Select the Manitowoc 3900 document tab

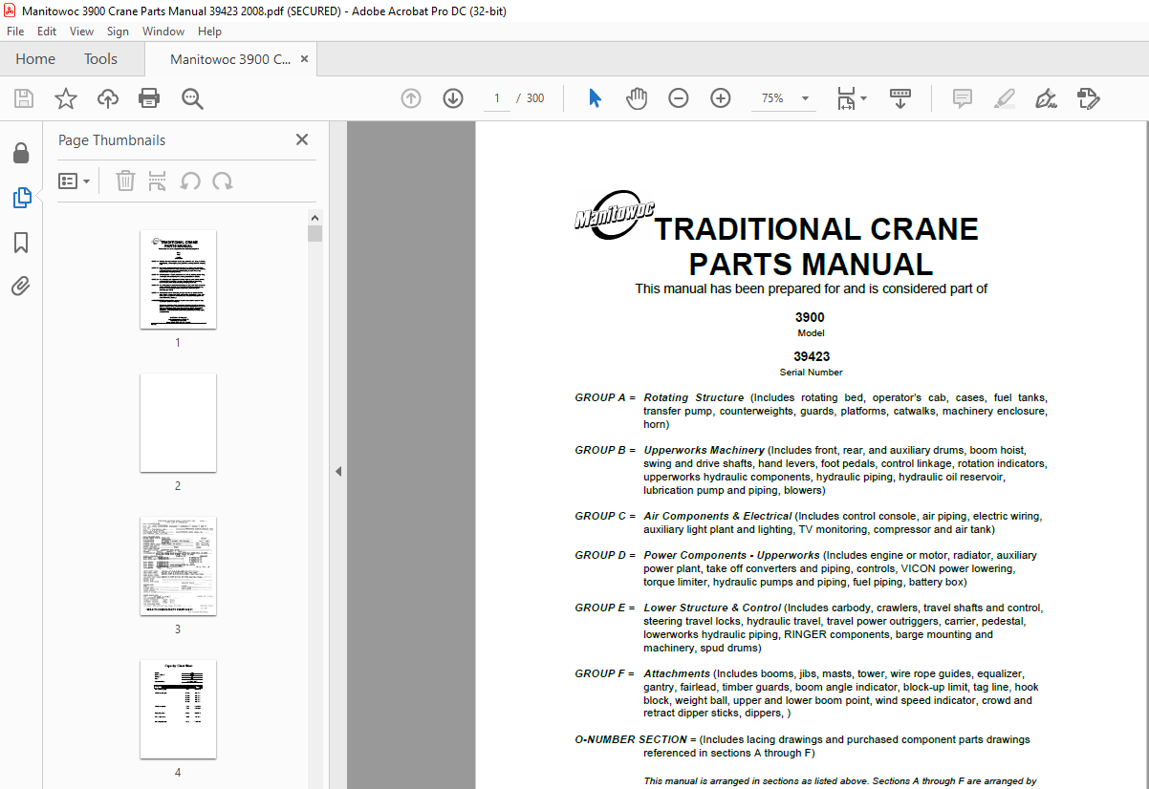point(230,59)
